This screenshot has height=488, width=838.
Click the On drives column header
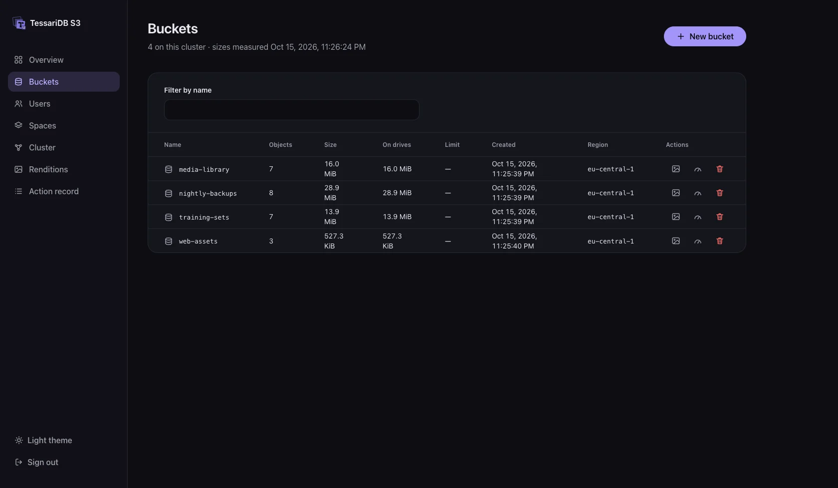point(397,145)
